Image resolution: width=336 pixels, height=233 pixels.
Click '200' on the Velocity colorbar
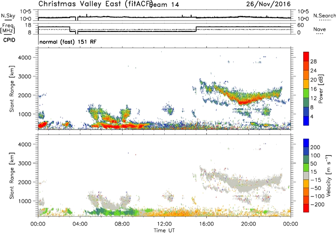coord(315,147)
